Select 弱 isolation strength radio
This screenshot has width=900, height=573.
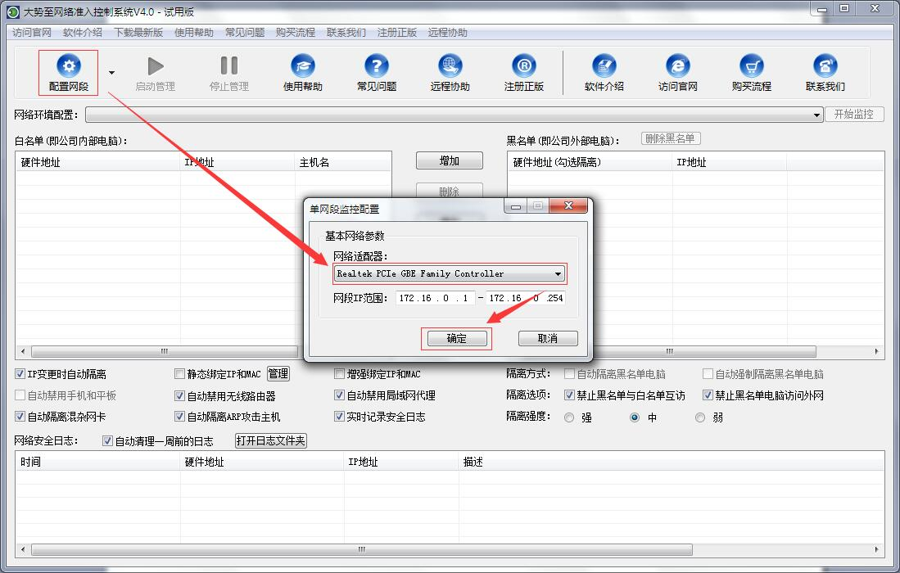[699, 417]
